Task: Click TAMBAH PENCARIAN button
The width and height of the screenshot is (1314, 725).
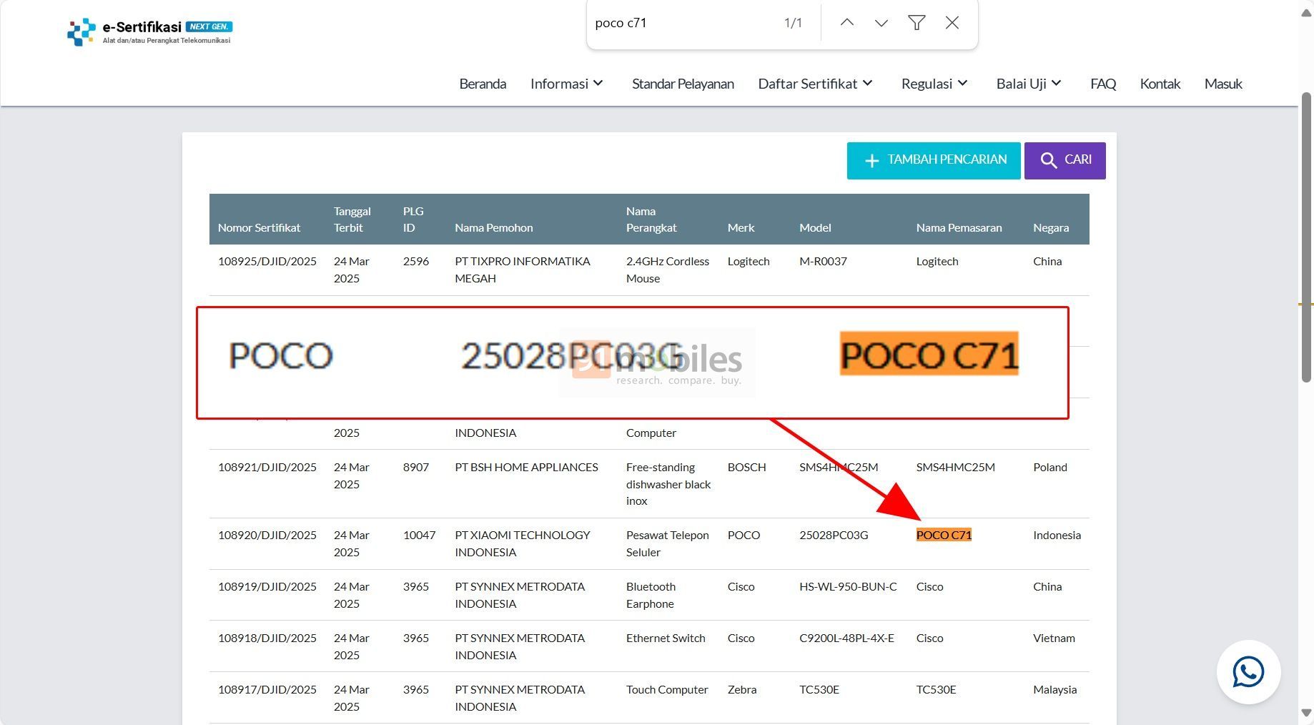Action: (934, 160)
